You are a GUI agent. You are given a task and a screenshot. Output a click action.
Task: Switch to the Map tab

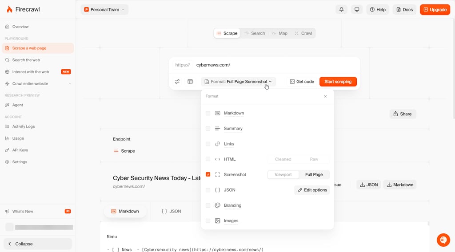pyautogui.click(x=280, y=33)
